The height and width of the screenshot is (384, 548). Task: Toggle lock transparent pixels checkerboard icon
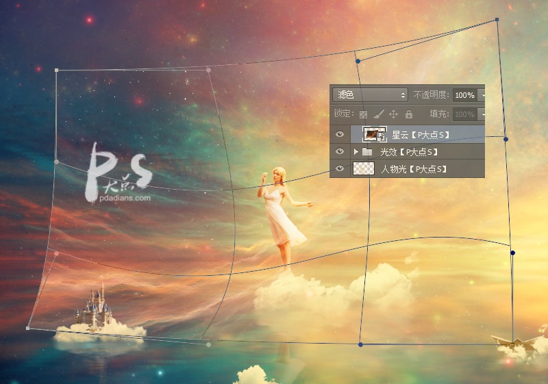364,114
